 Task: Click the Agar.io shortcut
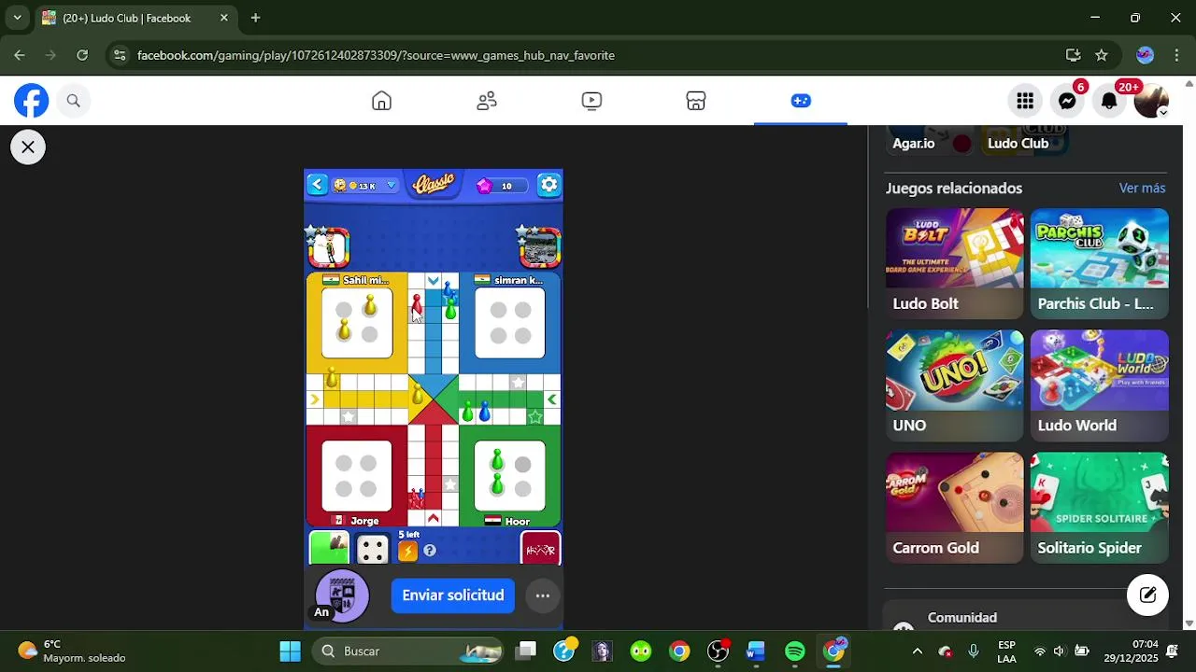928,142
